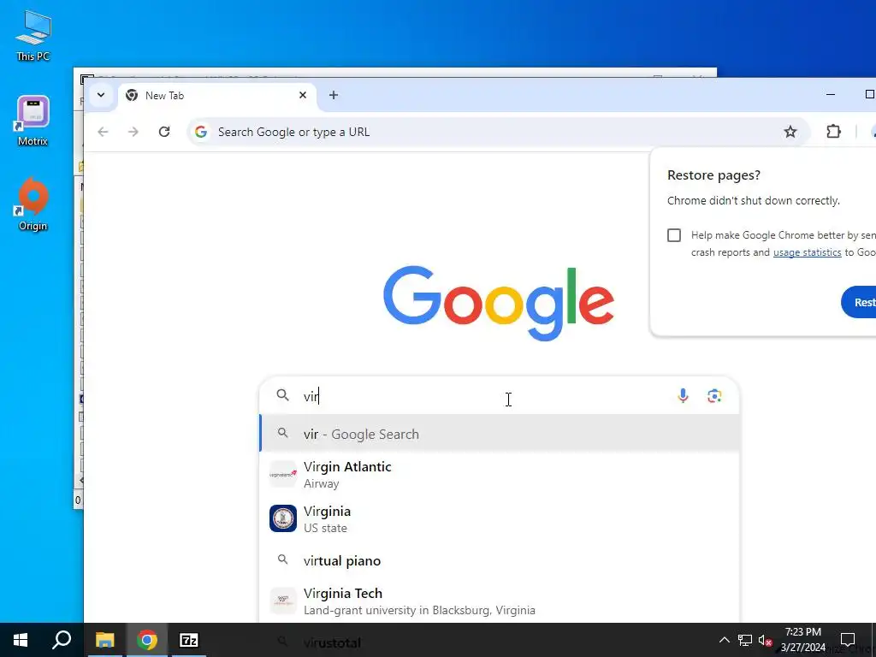This screenshot has height=657, width=876.
Task: Focus the Chrome address bar
Action: [x=486, y=132]
